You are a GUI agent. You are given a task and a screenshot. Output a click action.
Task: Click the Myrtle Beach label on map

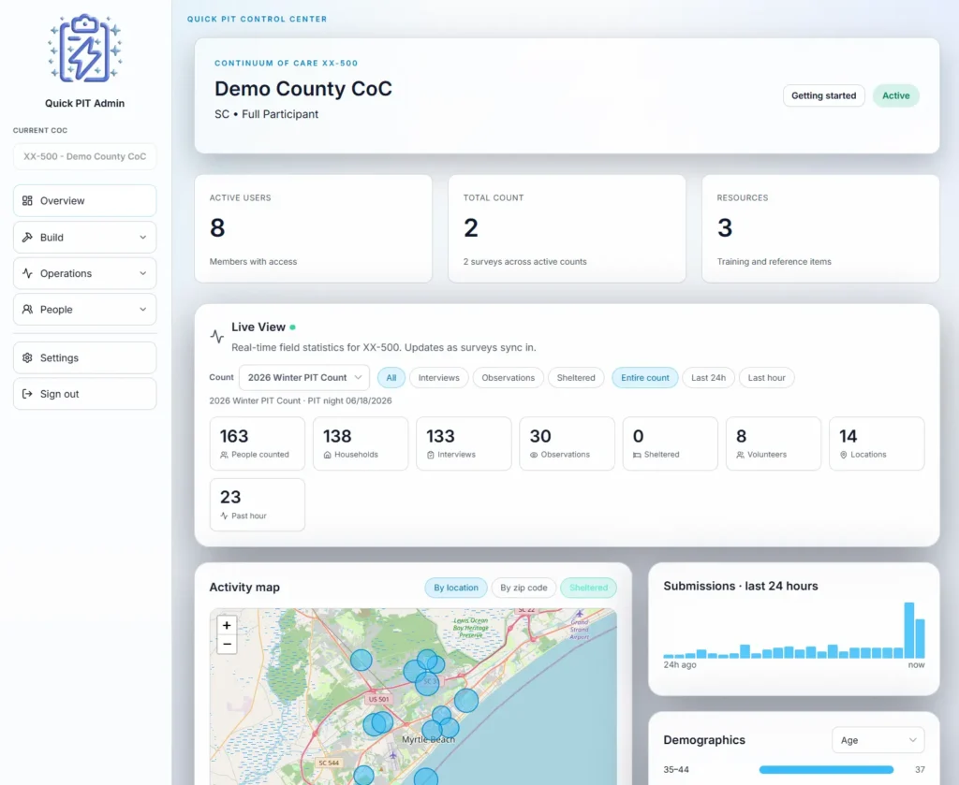[428, 739]
